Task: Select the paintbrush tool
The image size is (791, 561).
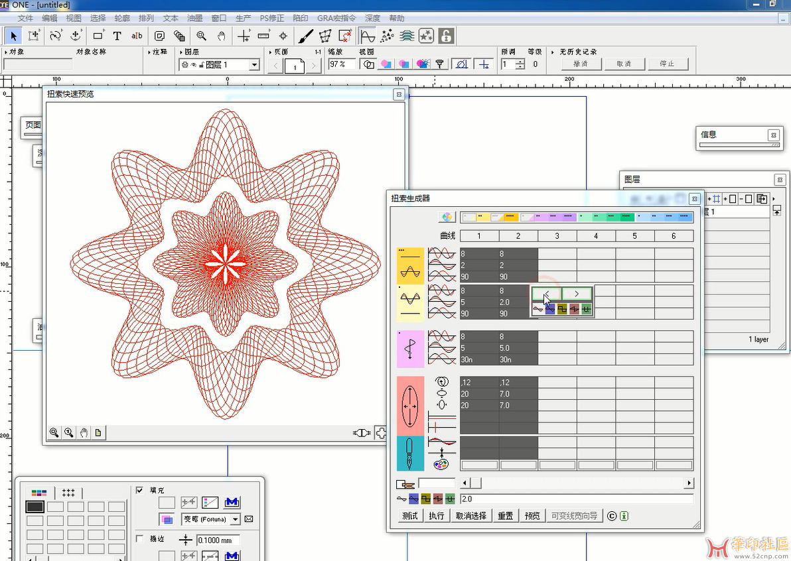Action: click(x=305, y=36)
